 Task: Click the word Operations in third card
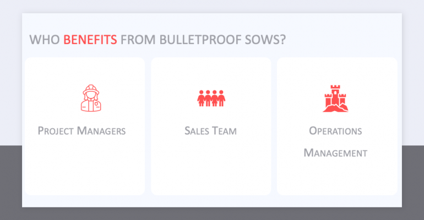pyautogui.click(x=335, y=131)
